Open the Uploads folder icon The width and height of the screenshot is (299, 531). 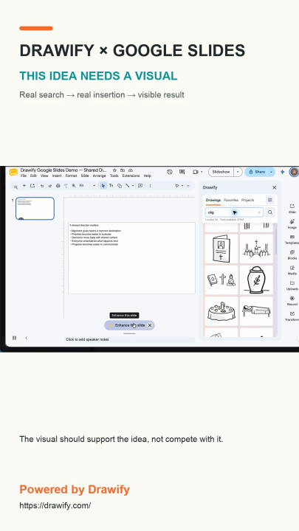292,285
